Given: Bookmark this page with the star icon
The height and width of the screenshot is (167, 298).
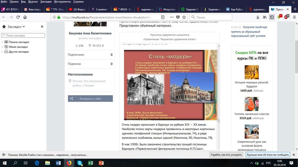Looking at the screenshot, I should [184, 17].
